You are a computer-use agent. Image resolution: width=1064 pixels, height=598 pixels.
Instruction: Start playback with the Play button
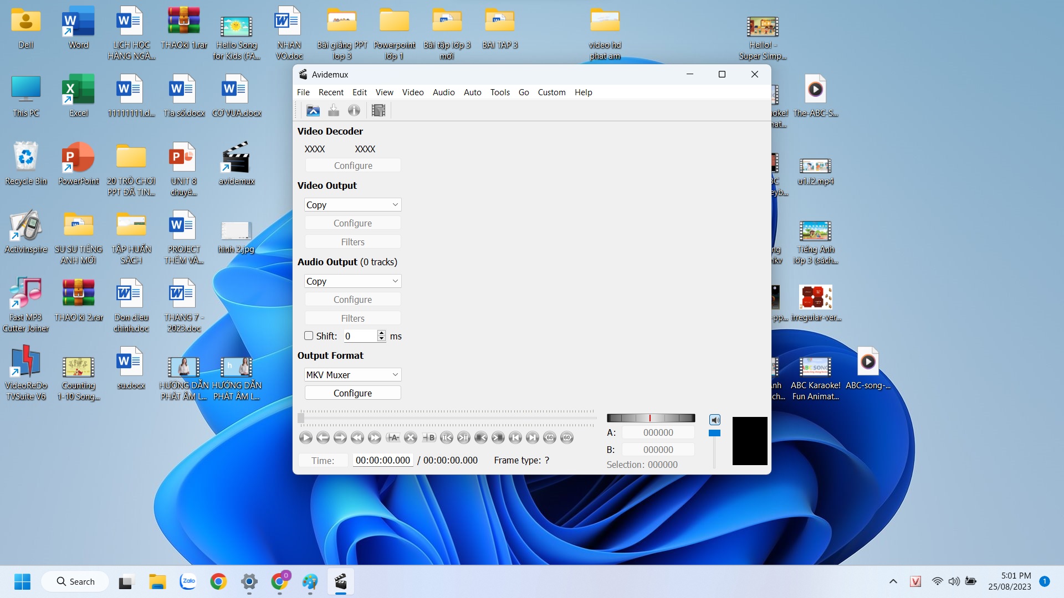[x=305, y=437]
